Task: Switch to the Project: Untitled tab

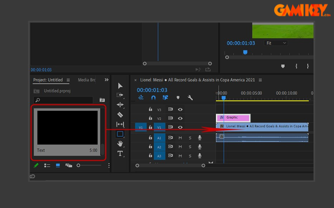Action: coord(48,80)
